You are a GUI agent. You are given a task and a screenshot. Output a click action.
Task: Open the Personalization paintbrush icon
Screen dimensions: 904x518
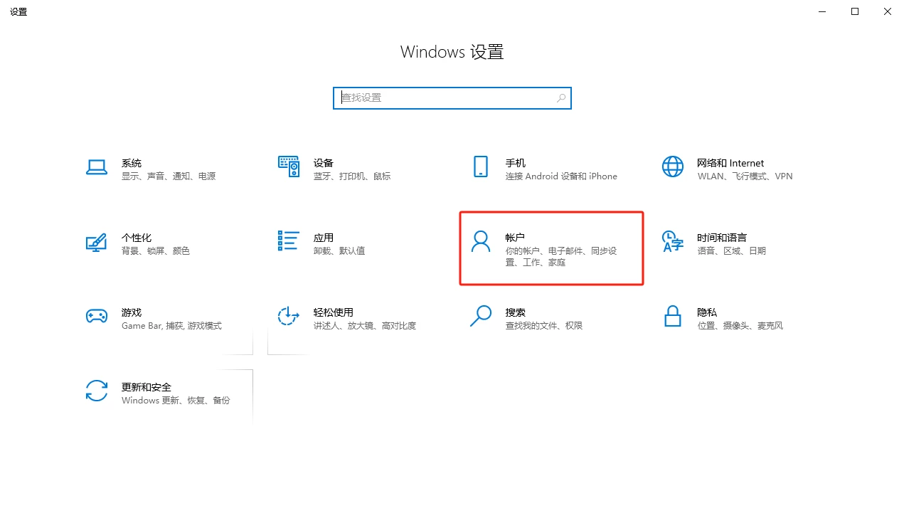point(96,242)
